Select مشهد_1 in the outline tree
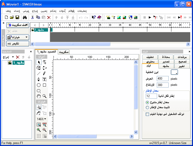This screenshot has height=146, width=193. [18, 63]
